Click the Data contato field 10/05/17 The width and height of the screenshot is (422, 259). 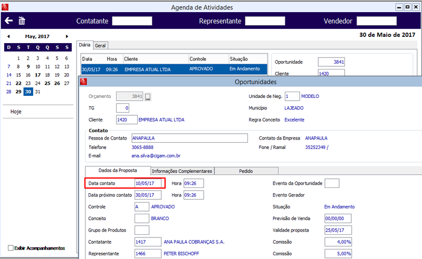click(x=148, y=183)
